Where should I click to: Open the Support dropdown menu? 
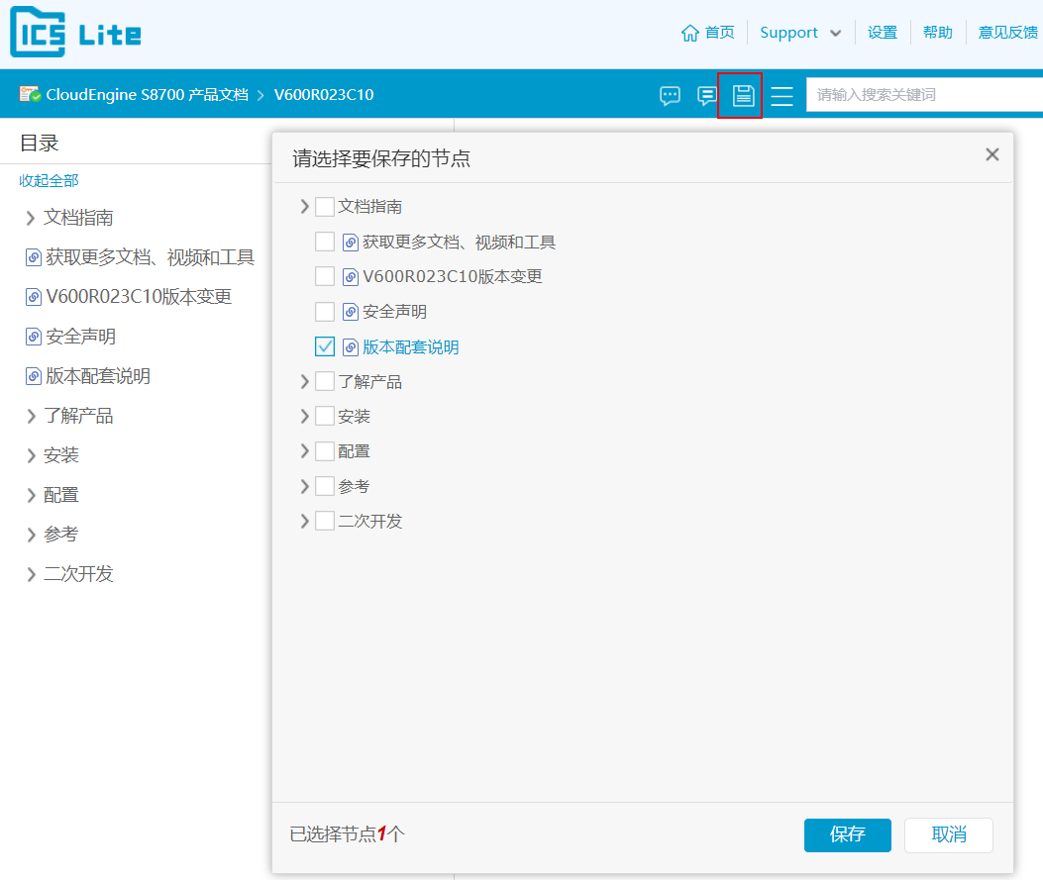coord(791,31)
